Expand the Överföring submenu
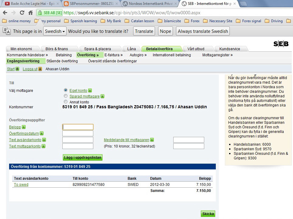The width and height of the screenshot is (293, 219). (x=88, y=55)
